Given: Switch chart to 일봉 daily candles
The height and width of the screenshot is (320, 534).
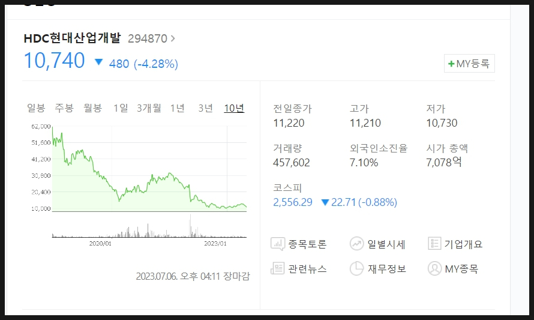Looking at the screenshot, I should [x=36, y=108].
